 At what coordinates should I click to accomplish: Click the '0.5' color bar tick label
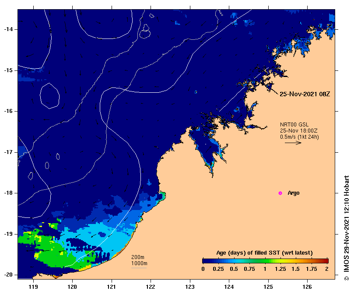234,269
